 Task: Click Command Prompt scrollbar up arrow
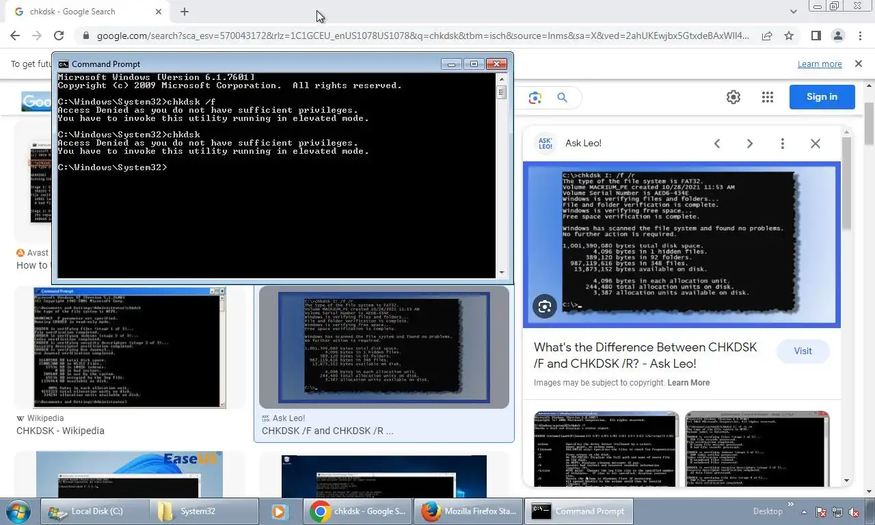502,79
